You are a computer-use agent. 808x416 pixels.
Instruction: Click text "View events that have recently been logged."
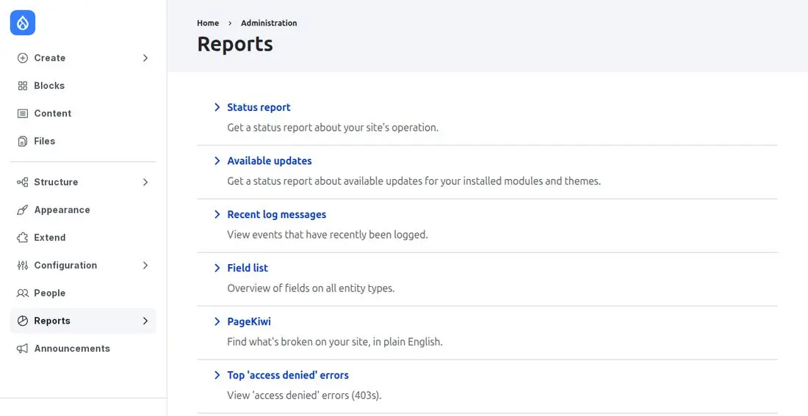coord(328,235)
